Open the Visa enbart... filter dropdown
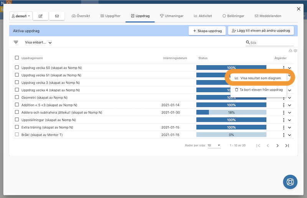The image size is (307, 198). [38, 43]
